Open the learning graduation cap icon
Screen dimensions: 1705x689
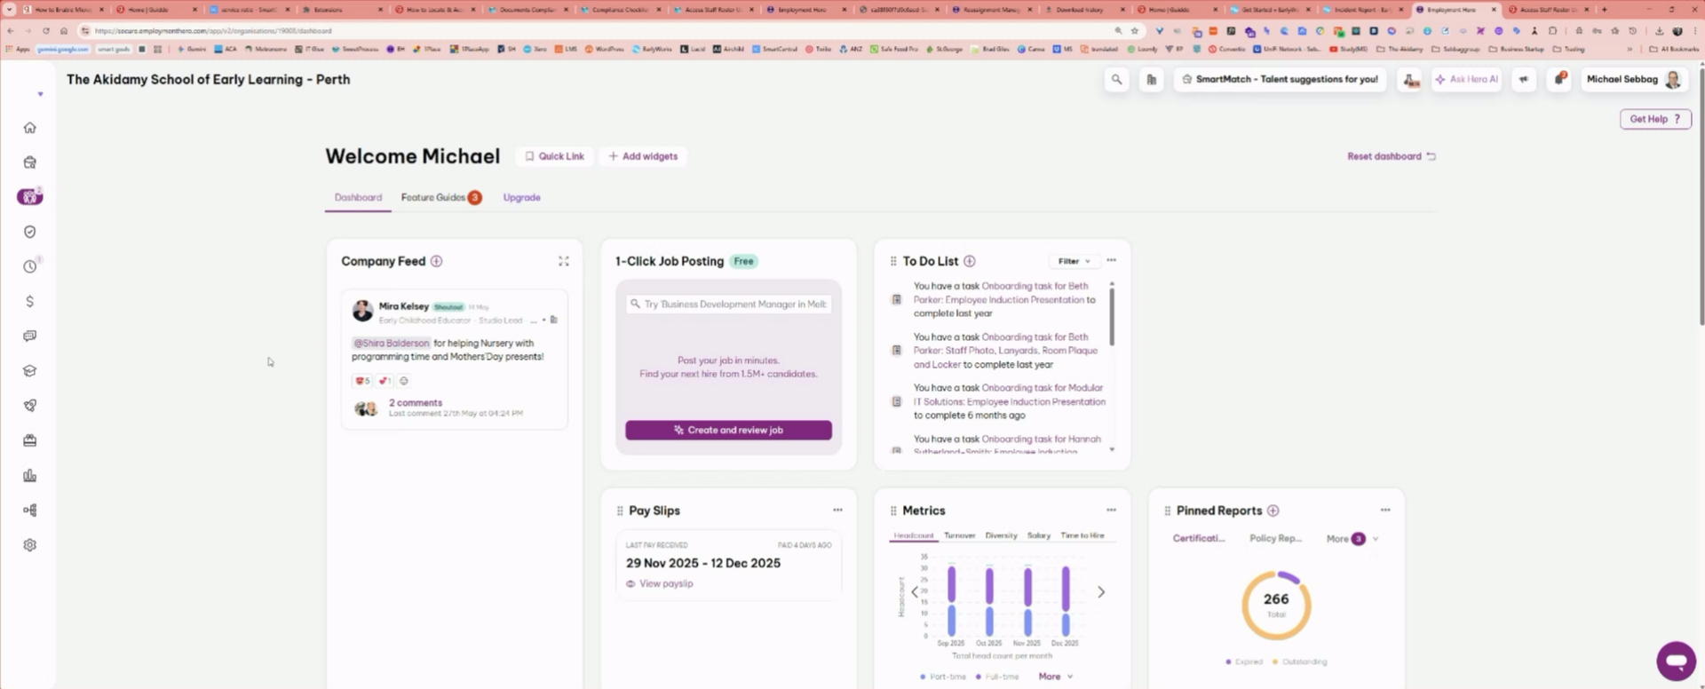tap(29, 371)
